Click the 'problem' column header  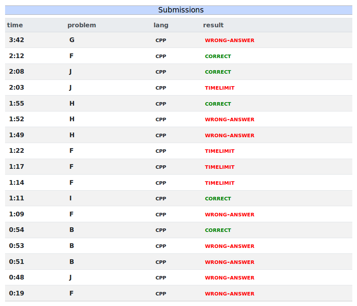81,25
